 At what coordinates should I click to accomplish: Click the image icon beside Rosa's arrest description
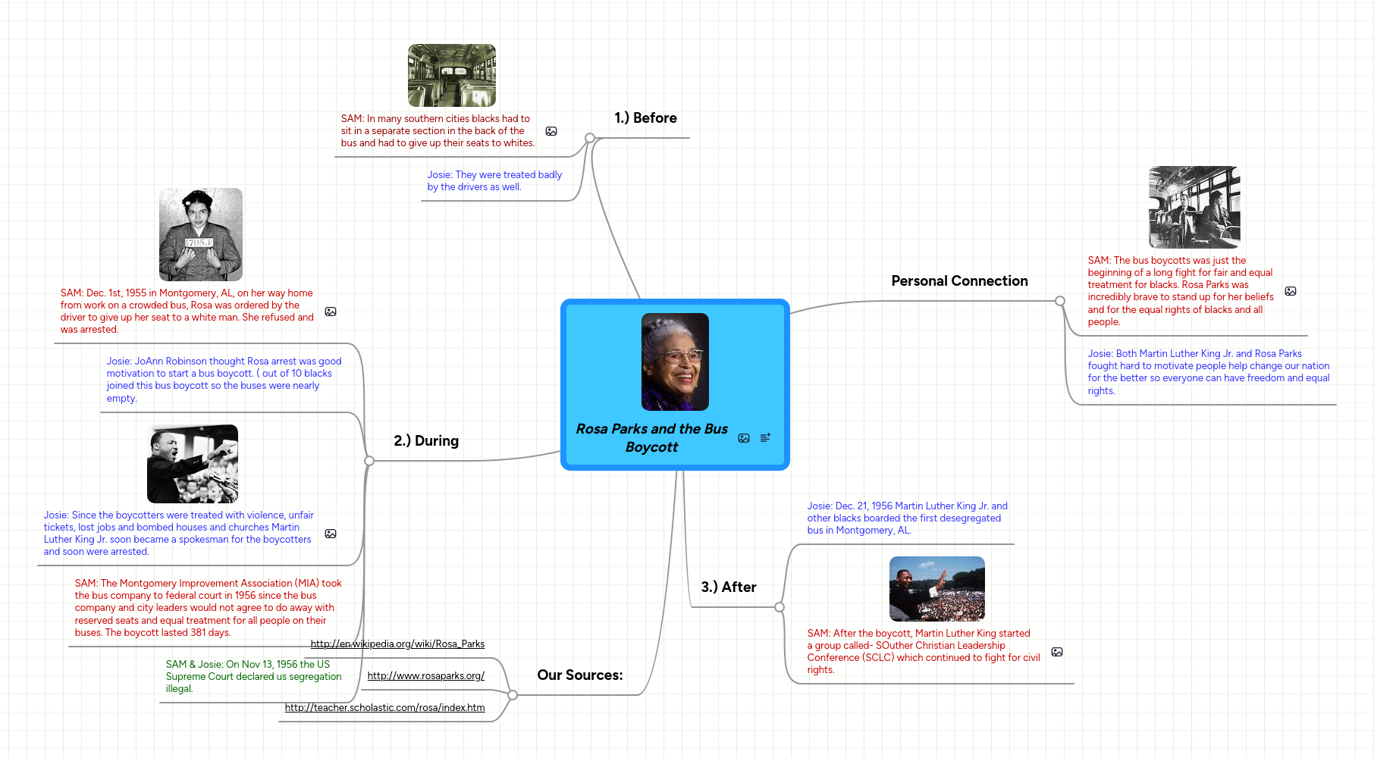tap(330, 311)
